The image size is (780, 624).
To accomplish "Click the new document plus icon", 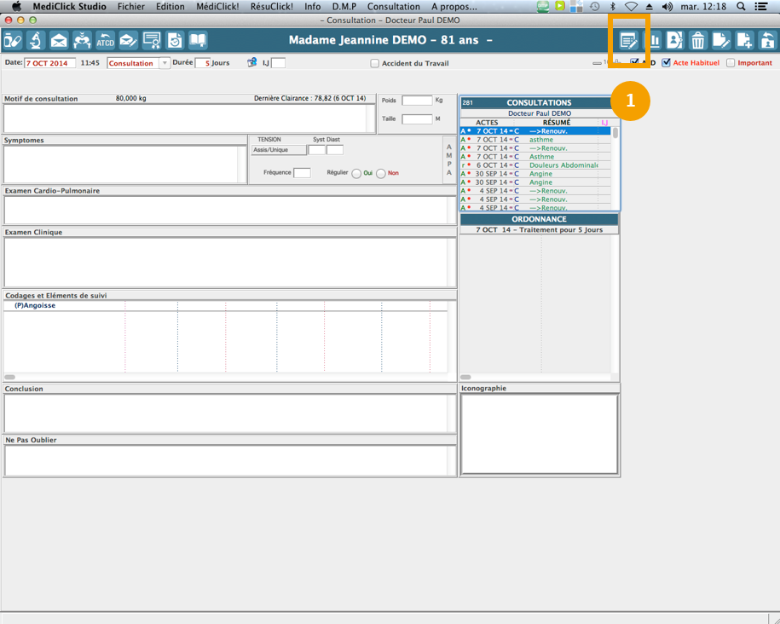I will [744, 40].
